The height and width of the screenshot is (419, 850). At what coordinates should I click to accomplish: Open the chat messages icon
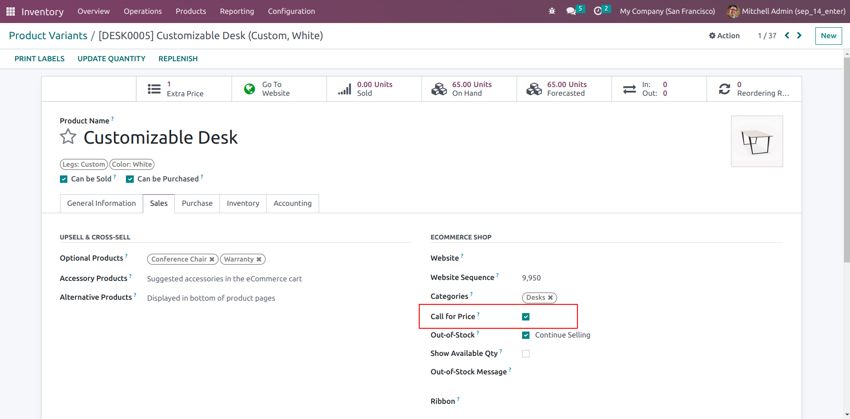coord(571,11)
